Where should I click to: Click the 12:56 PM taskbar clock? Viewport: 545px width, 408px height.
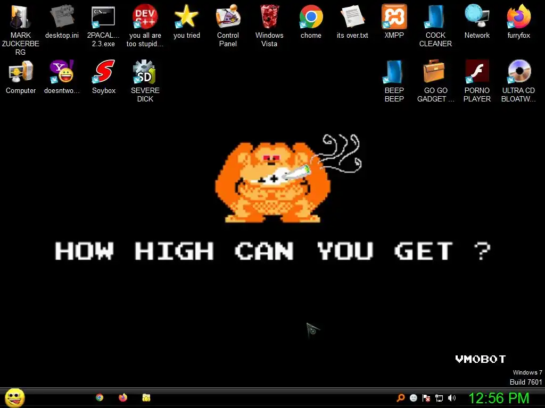click(x=499, y=398)
